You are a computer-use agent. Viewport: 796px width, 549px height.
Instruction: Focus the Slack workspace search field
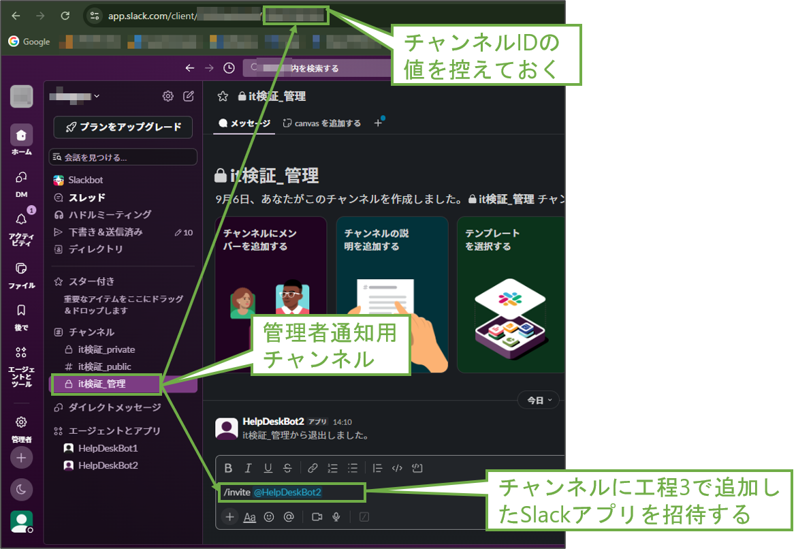click(x=317, y=68)
